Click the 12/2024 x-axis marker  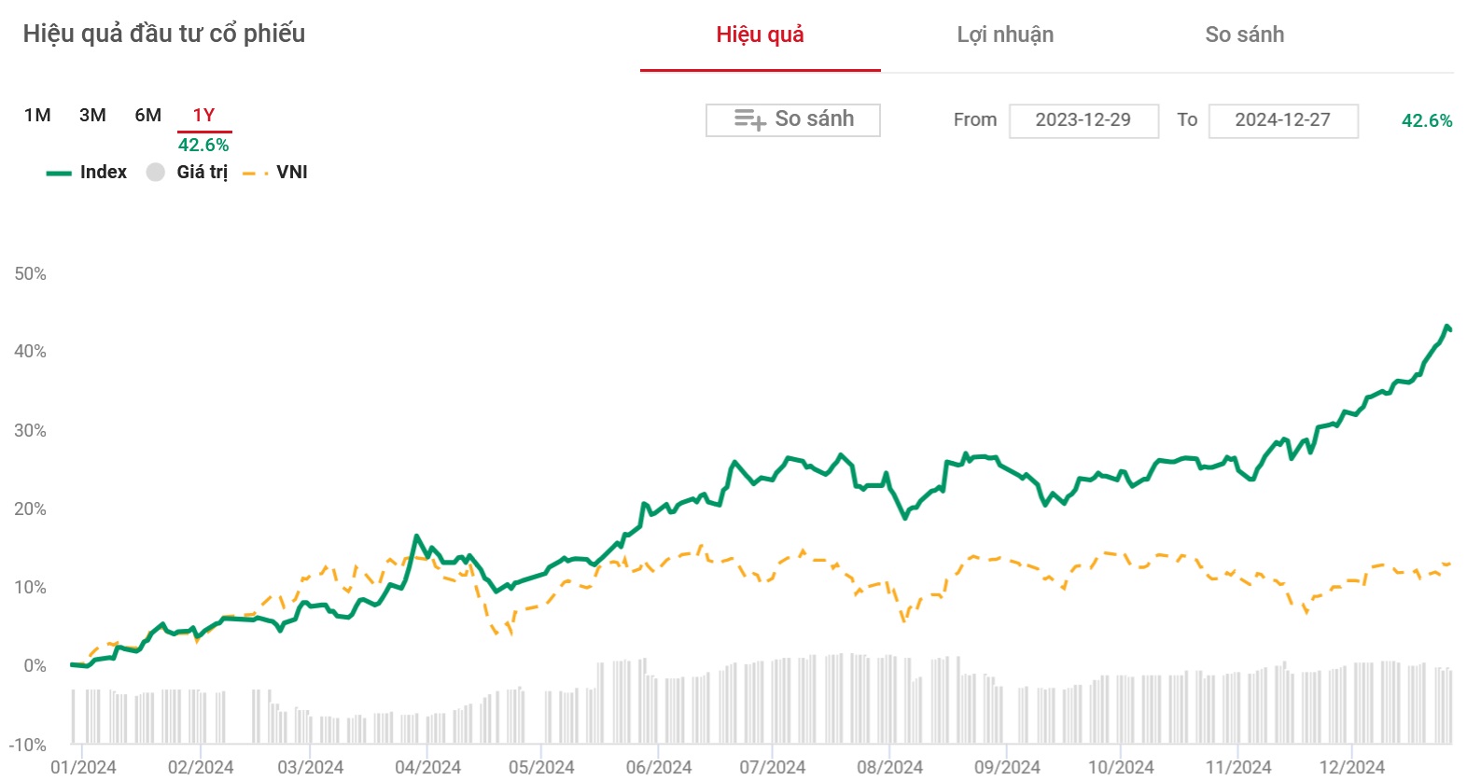point(1351,767)
